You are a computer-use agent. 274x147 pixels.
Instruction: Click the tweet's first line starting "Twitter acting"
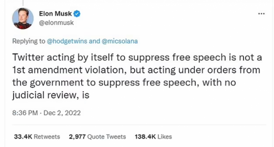click(x=137, y=57)
